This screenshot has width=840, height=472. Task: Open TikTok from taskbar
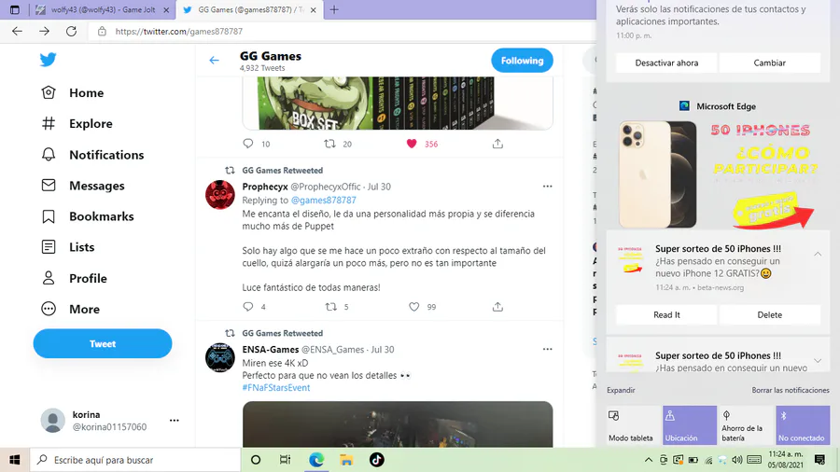click(x=377, y=460)
